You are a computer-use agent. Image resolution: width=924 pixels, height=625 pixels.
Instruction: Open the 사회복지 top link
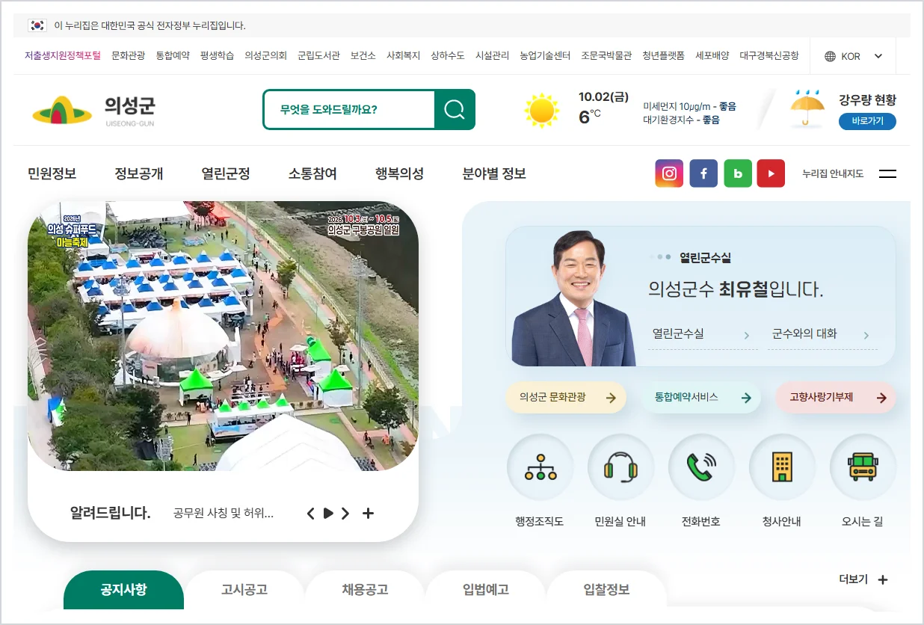404,56
